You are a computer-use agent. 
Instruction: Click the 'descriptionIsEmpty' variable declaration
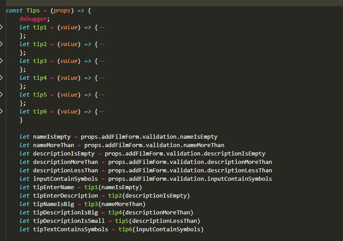[x=63, y=154]
